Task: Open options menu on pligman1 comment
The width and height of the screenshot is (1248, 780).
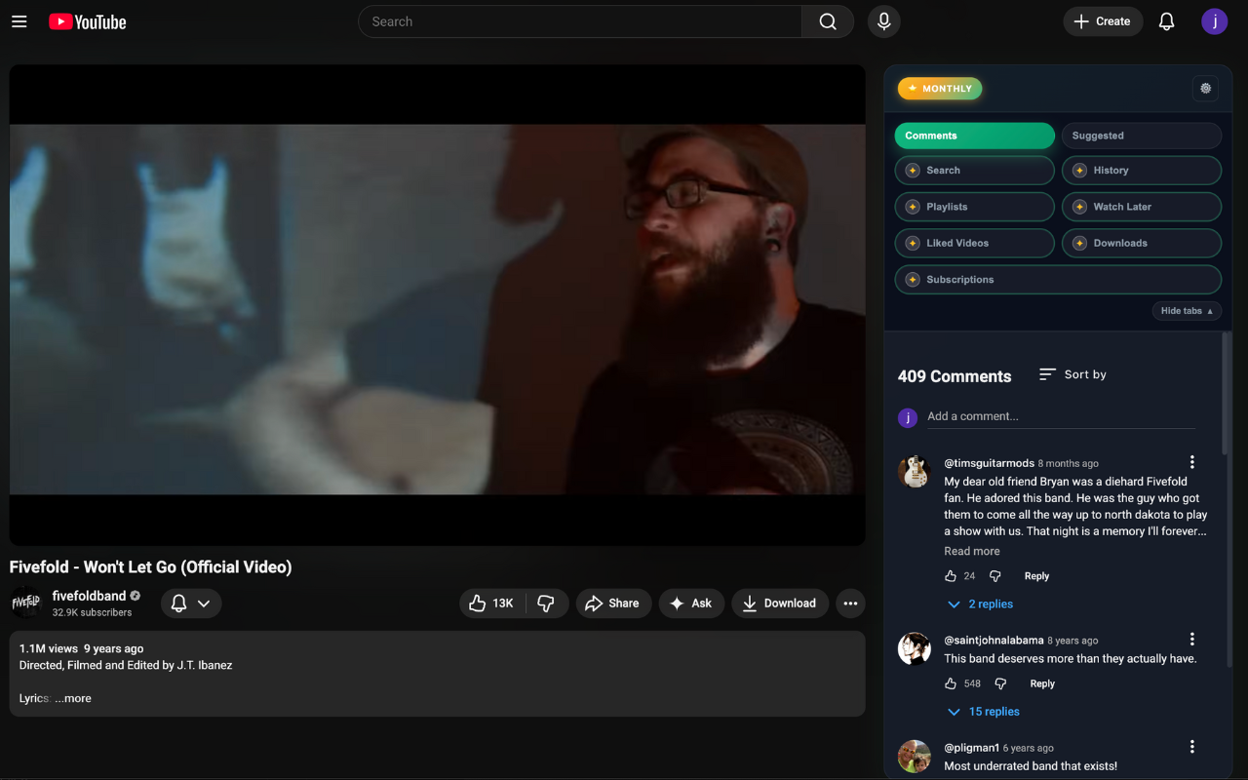Action: [1191, 747]
